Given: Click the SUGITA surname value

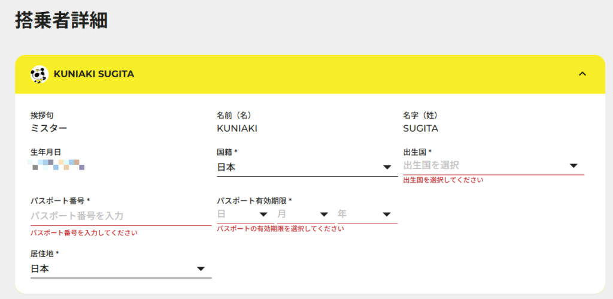Looking at the screenshot, I should 421,128.
